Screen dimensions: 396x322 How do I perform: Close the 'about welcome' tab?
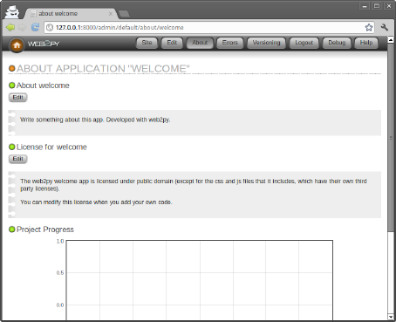(111, 14)
